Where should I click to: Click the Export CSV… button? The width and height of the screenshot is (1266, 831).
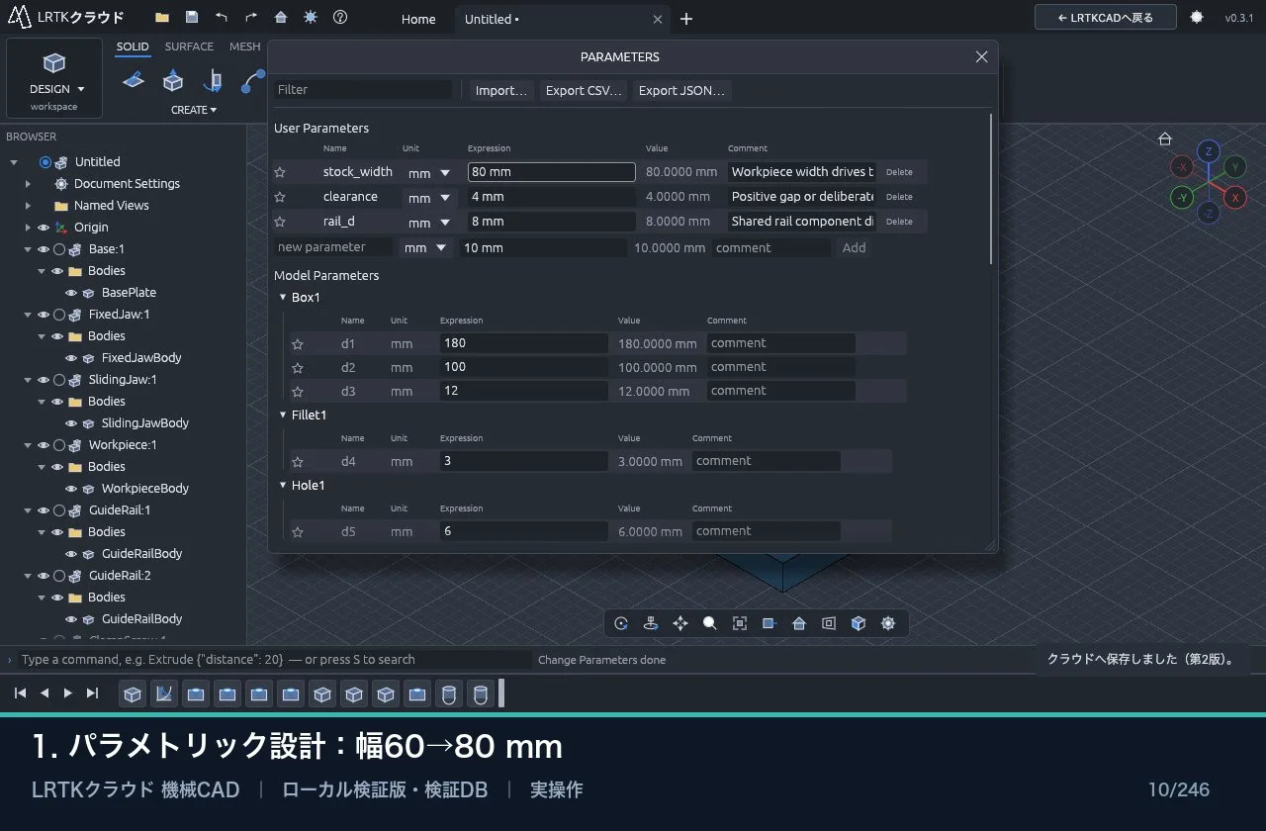584,90
